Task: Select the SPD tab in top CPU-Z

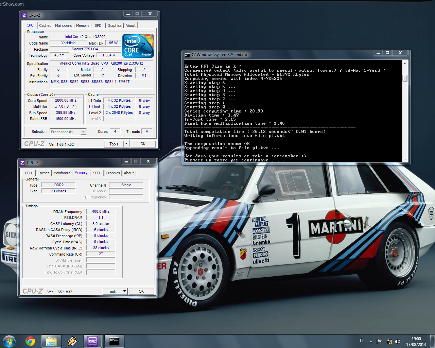Action: 98,25
